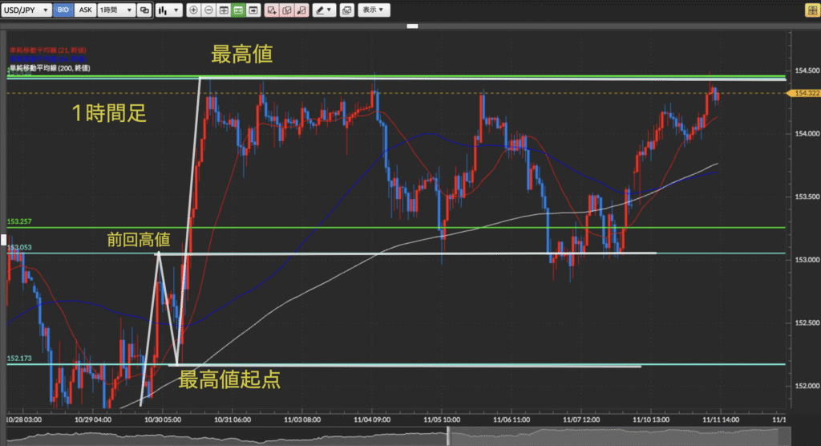821x446 pixels.
Task: Click the 単純移動平均線 (200, 終値) indicator label
Action: click(50, 68)
